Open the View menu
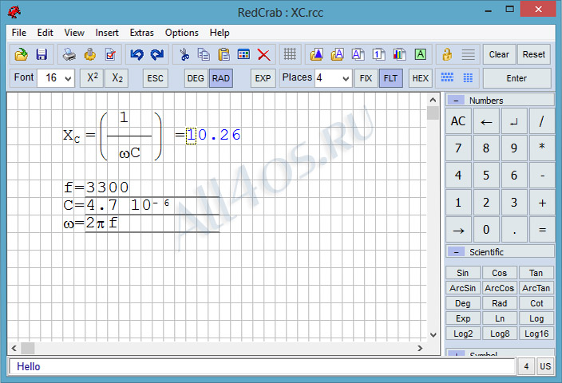The width and height of the screenshot is (562, 383). point(74,33)
